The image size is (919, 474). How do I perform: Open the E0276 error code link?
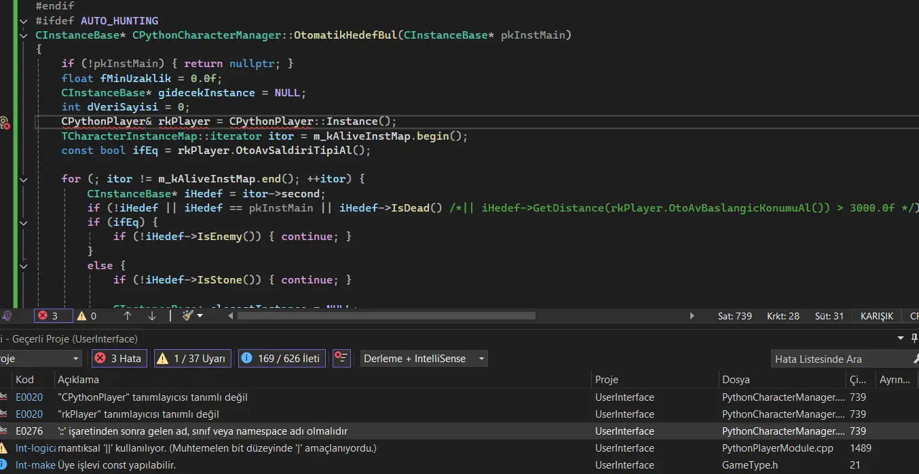click(29, 431)
